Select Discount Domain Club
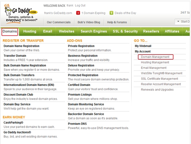 pos(18,95)
